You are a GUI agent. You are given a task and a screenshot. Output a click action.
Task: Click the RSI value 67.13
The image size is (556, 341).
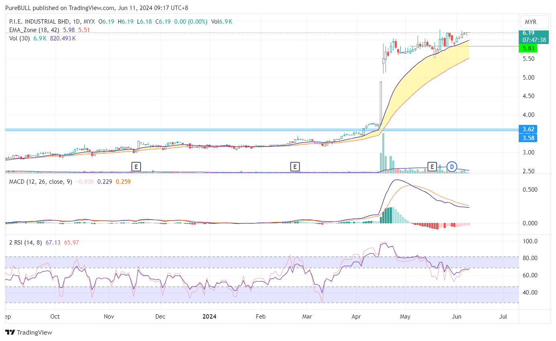(x=53, y=243)
